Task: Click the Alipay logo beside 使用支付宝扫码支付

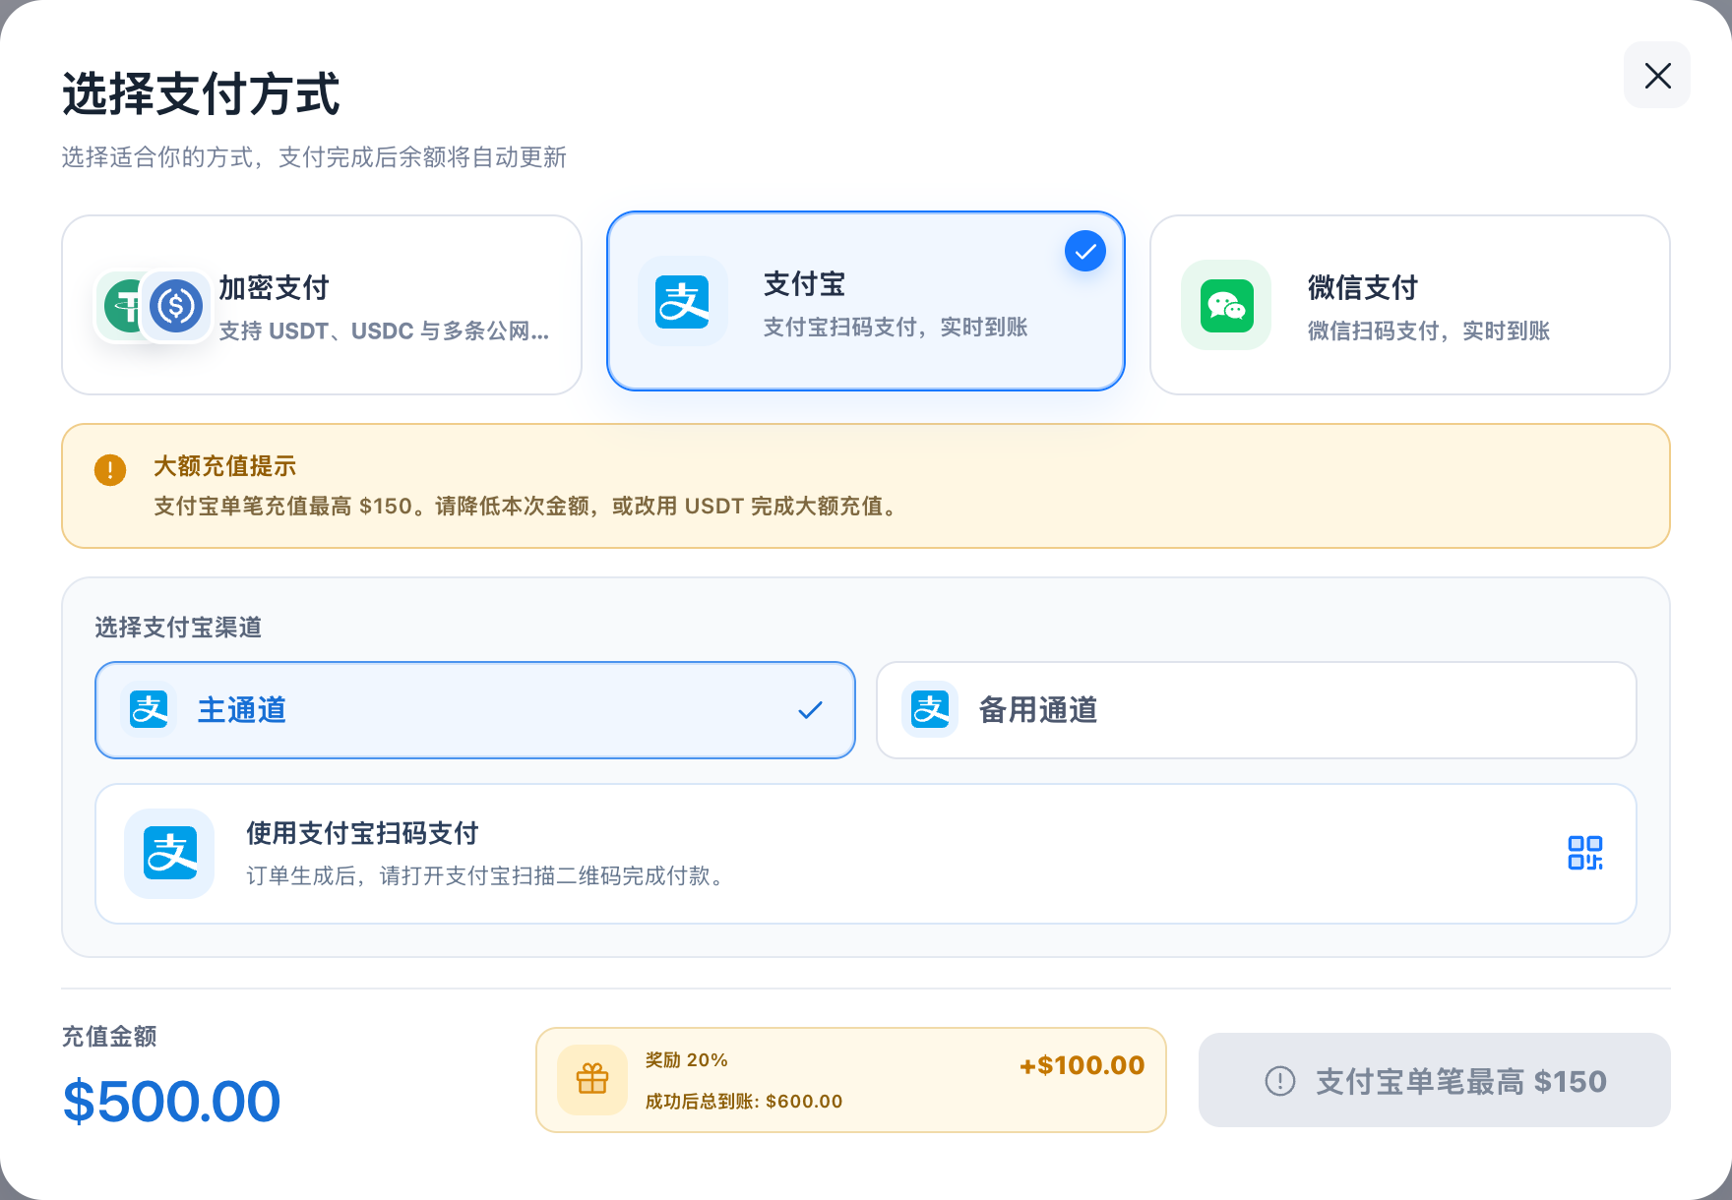Action: click(169, 854)
